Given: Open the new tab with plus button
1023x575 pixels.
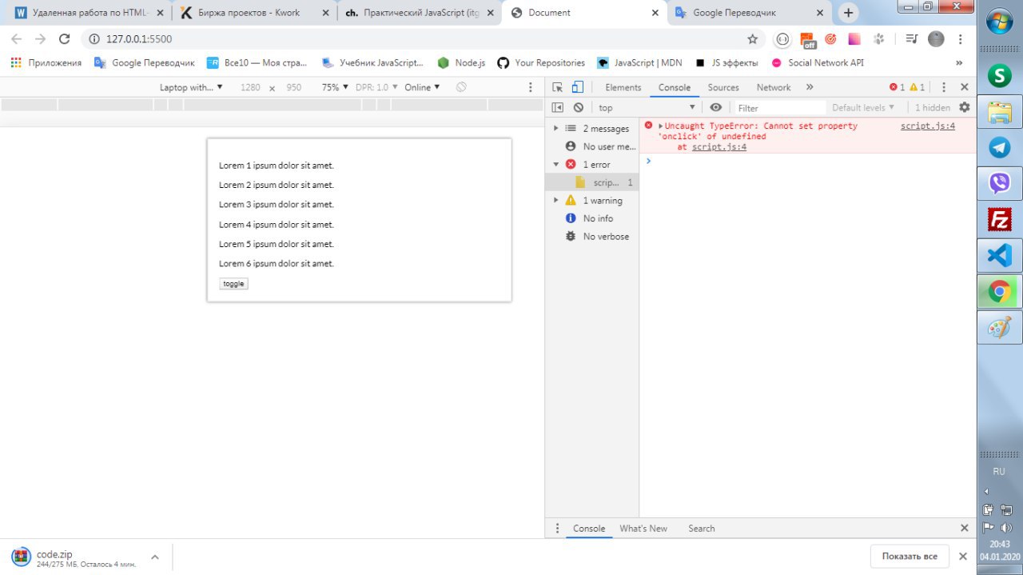Looking at the screenshot, I should (x=849, y=13).
